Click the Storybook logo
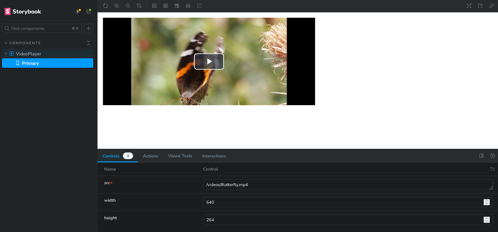The width and height of the screenshot is (498, 232). 23,12
